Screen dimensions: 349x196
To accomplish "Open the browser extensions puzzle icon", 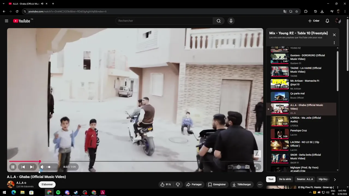I will tap(306, 11).
